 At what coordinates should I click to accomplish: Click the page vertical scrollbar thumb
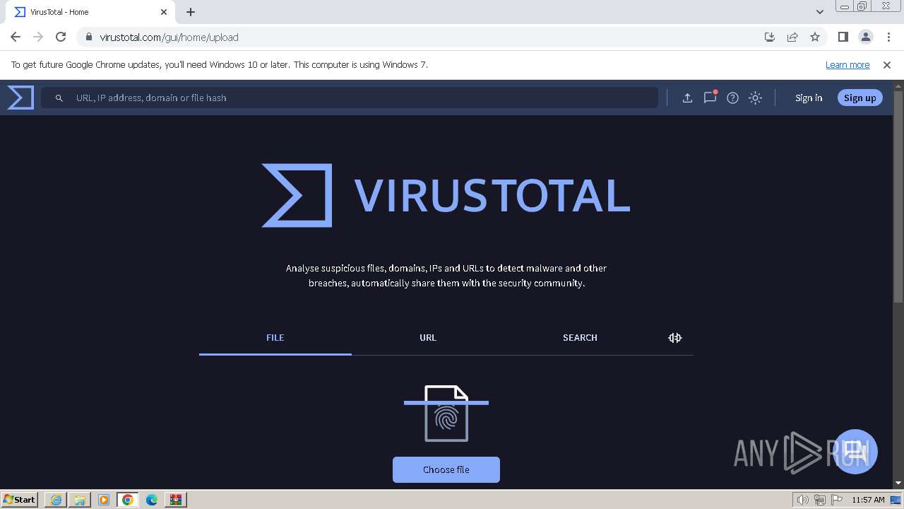[x=898, y=197]
